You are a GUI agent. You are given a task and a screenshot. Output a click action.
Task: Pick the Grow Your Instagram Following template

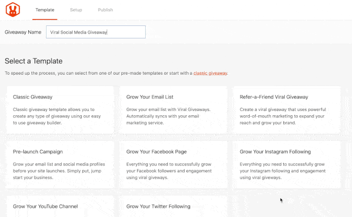point(287,165)
